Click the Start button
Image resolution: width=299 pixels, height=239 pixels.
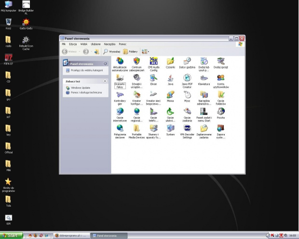(x=11, y=236)
